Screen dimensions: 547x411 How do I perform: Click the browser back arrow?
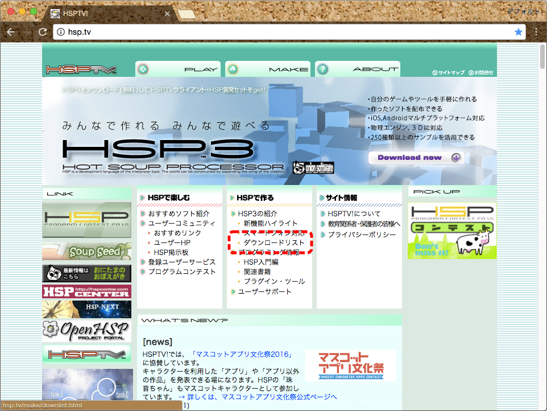(x=11, y=32)
